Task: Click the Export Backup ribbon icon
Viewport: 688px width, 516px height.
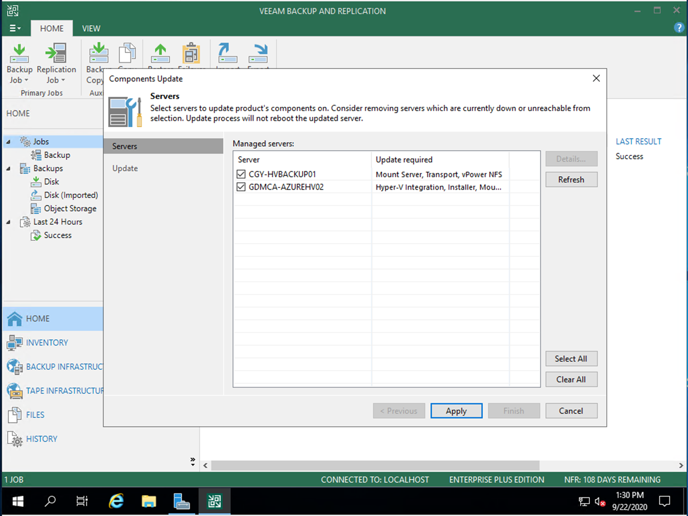Action: [258, 54]
